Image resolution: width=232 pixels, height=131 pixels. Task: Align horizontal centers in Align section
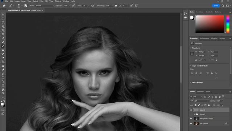click(196, 73)
